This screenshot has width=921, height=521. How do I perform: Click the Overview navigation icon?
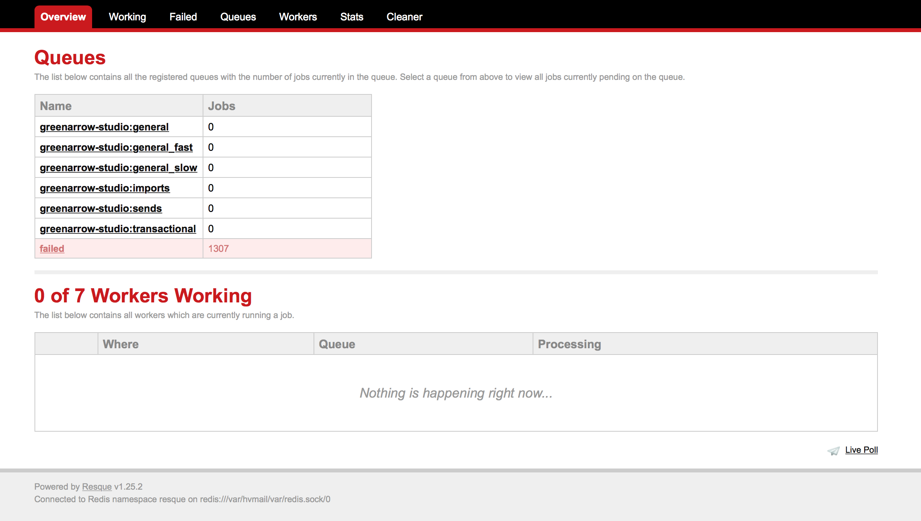63,17
